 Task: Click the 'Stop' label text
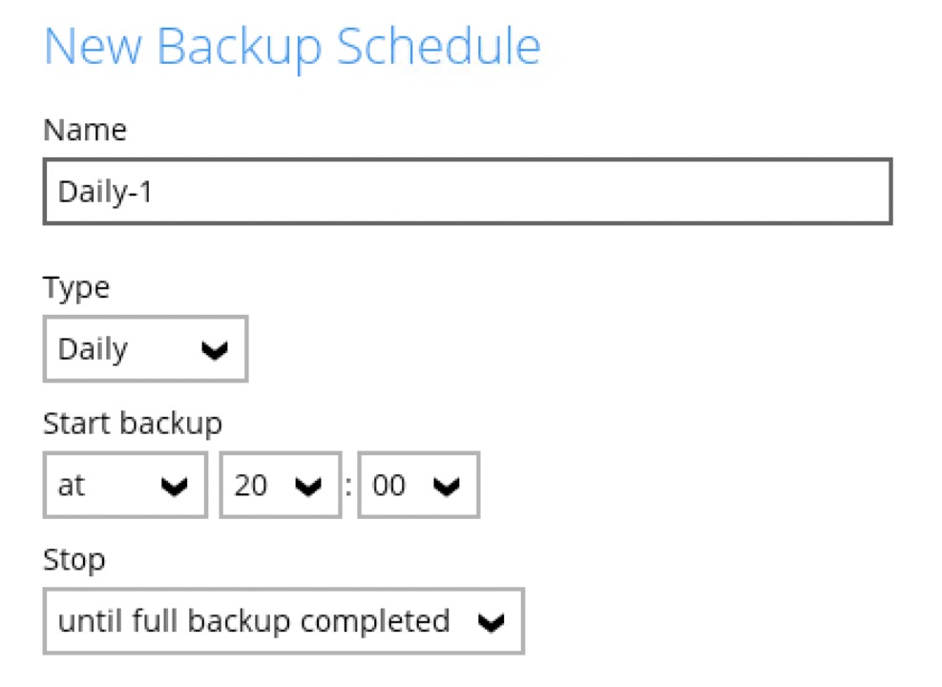(74, 559)
